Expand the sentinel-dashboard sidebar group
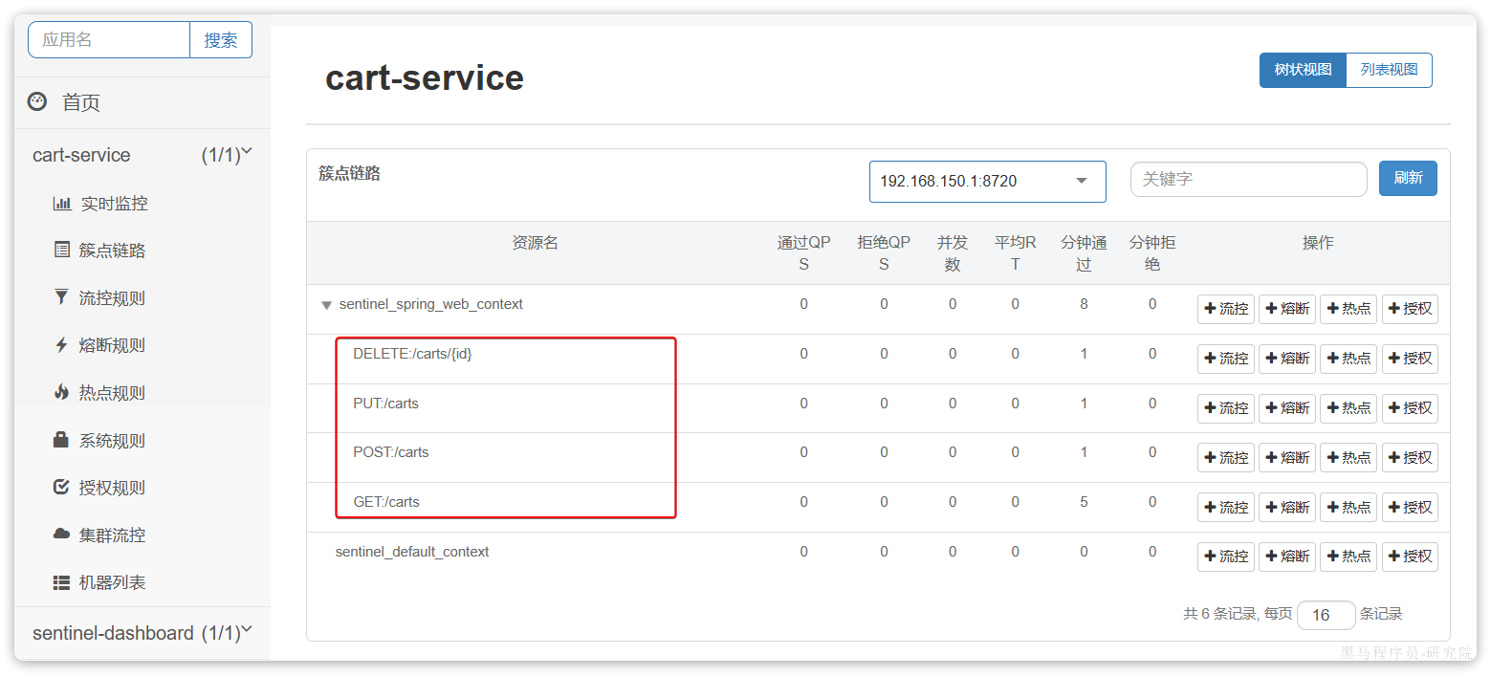 [x=246, y=631]
